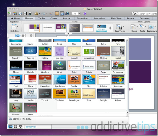The height and width of the screenshot is (136, 158).
Task: Click in the Search in Presentation field
Action: pyautogui.click(x=147, y=14)
